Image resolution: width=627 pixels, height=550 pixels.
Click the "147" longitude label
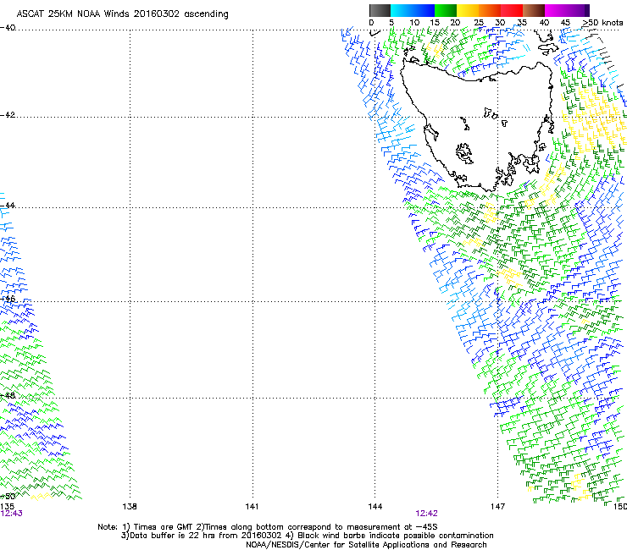pyautogui.click(x=497, y=507)
